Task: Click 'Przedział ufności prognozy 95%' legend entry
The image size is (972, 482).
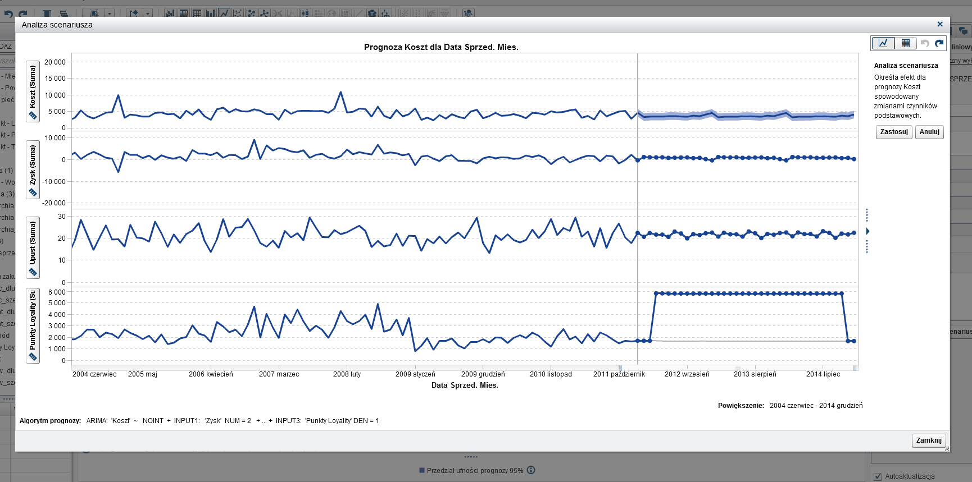Action: [x=471, y=471]
